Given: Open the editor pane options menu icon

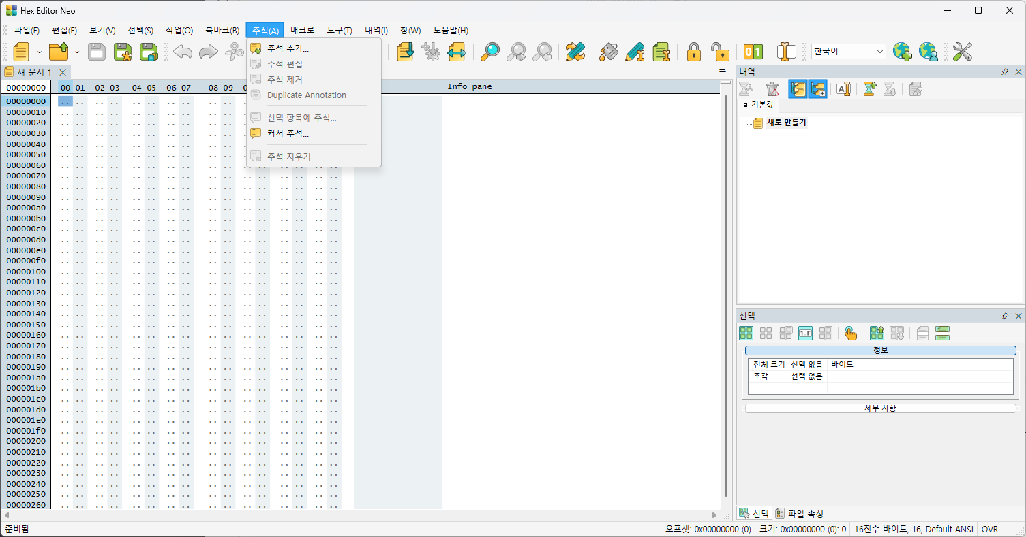Looking at the screenshot, I should click(723, 71).
